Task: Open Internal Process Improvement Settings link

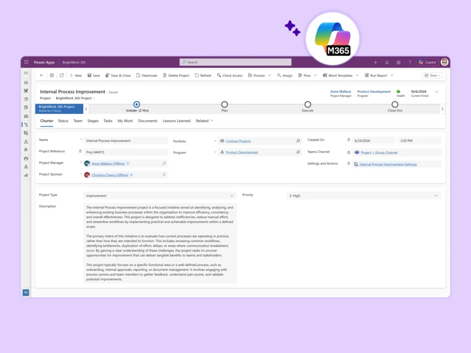Action: point(388,164)
